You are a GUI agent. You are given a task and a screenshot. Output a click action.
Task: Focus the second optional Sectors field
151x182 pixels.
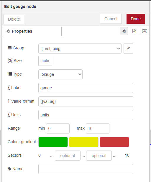99,156
